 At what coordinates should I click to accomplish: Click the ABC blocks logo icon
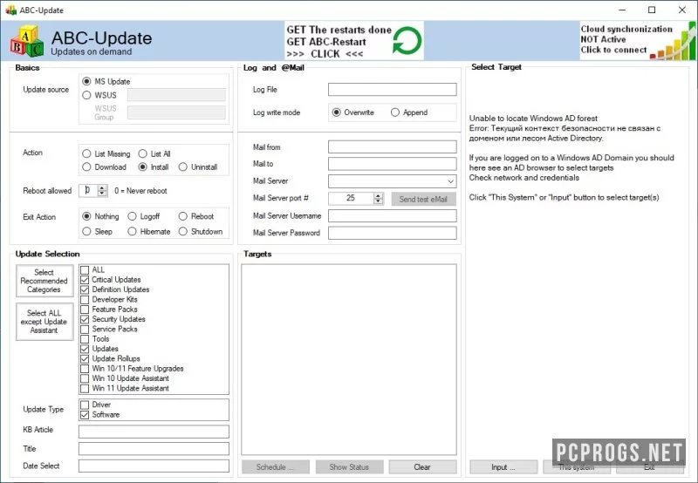[27, 41]
